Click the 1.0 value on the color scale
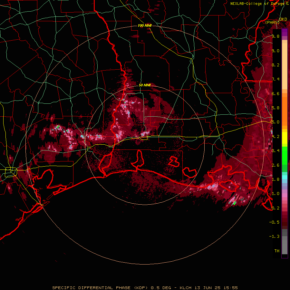 [x=275, y=194]
